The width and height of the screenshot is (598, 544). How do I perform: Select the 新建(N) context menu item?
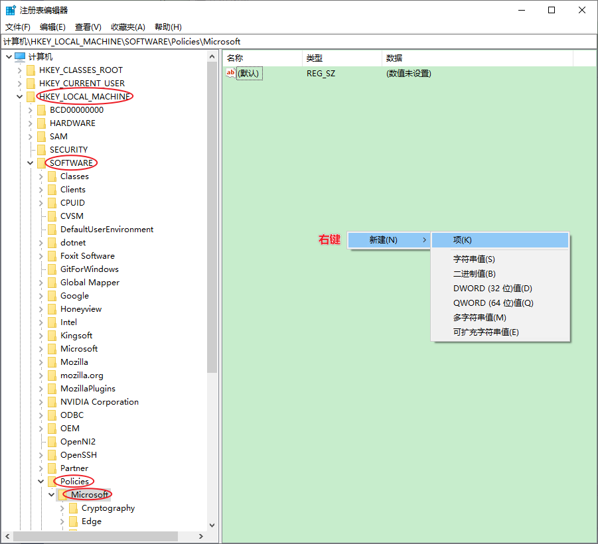click(389, 240)
